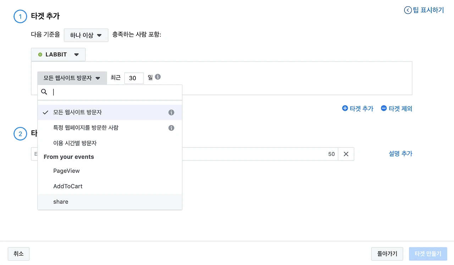Collapse the 모든 웹사이트 방문자 dropdown
454x265 pixels.
click(x=72, y=78)
